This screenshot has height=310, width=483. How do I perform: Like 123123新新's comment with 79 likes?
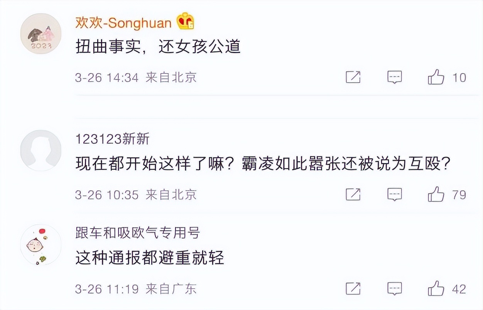437,195
